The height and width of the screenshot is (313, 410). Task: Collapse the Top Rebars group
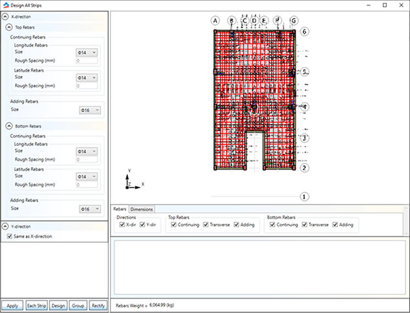9,27
